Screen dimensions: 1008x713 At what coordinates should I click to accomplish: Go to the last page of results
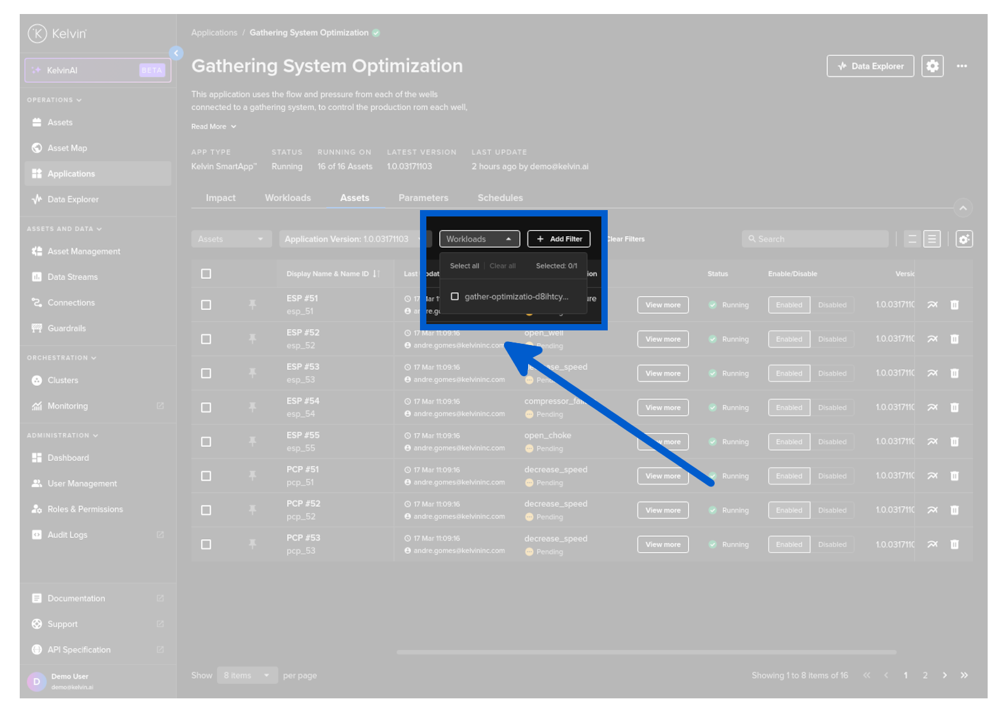[964, 675]
